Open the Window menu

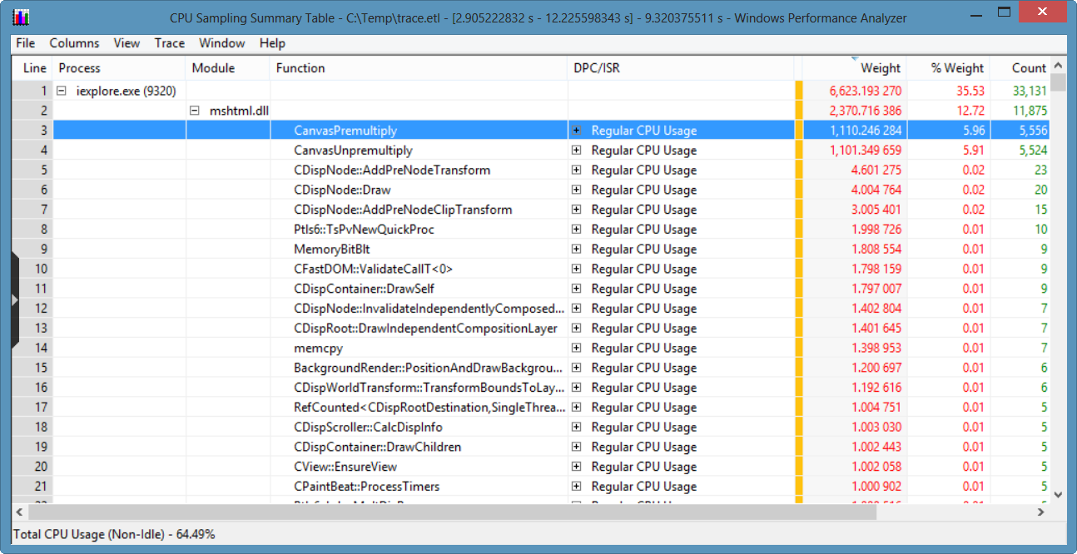coord(222,43)
